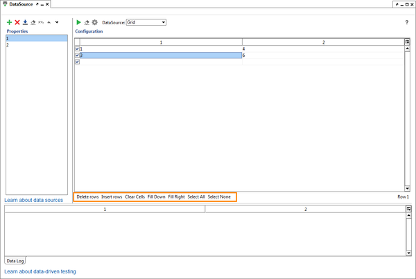Toggle the checkbox for the second grid row
Viewport: 416px width, 279px height.
(x=77, y=55)
